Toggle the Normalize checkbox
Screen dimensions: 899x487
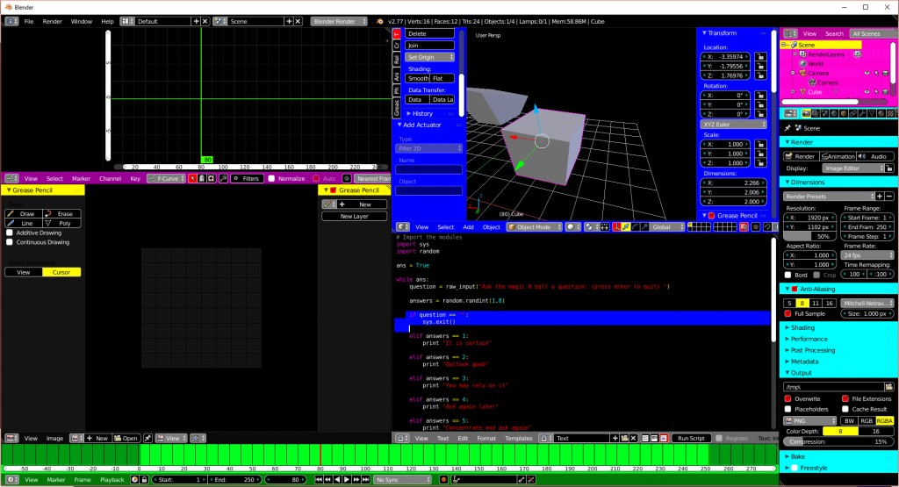coord(272,179)
